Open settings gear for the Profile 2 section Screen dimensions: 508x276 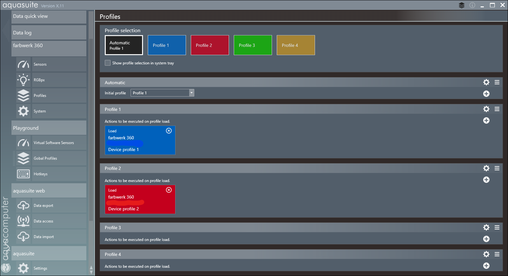click(x=486, y=168)
